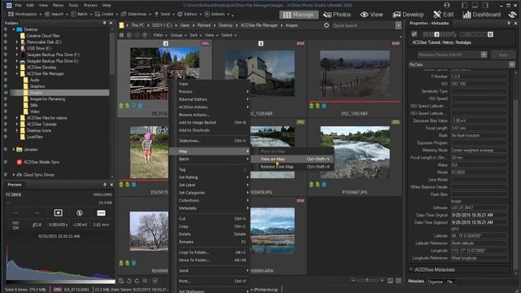The image size is (521, 293).
Task: Click the zoom-in plus beside thumbnail slider
Action: tap(382, 281)
